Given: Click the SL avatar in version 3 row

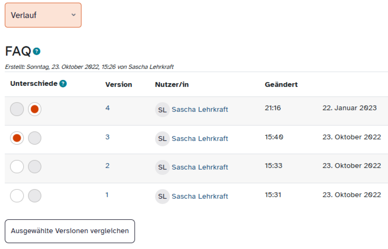Looking at the screenshot, I should 162,139.
